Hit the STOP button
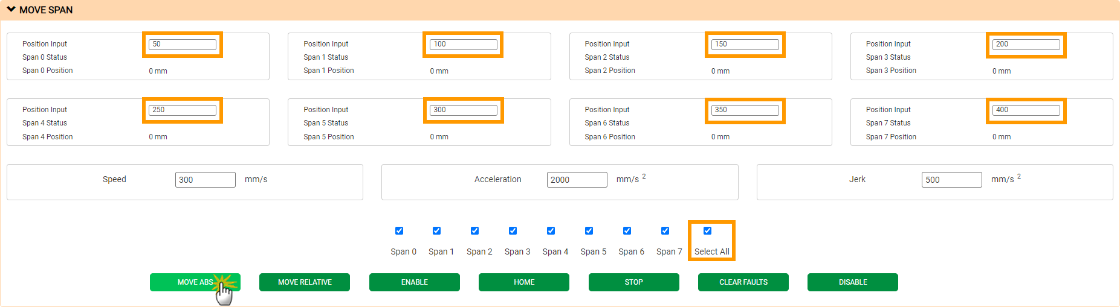Screen dimensions: 1120x307 633,282
